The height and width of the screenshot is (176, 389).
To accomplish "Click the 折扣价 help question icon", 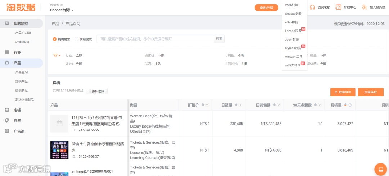I will click(x=207, y=105).
